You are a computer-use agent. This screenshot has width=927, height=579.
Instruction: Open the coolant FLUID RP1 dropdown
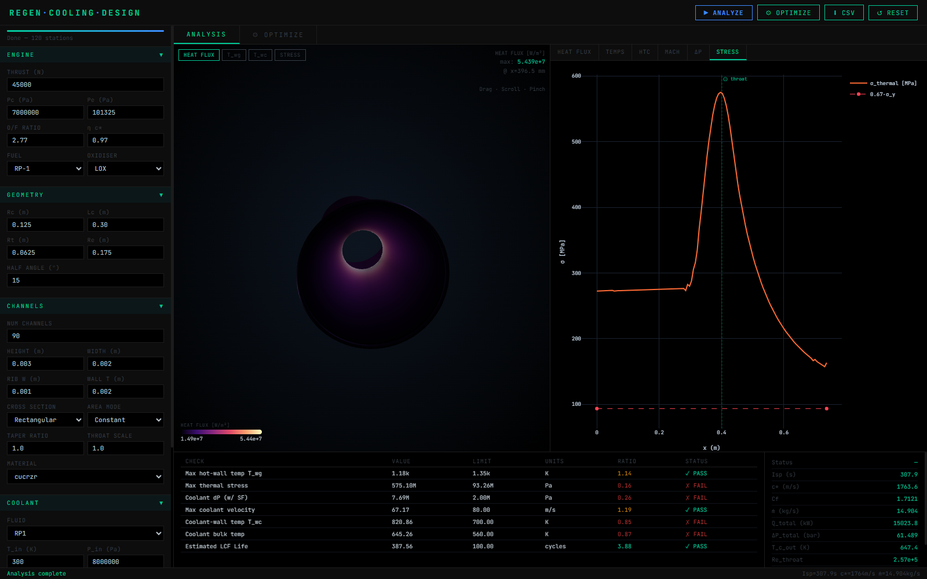[85, 533]
